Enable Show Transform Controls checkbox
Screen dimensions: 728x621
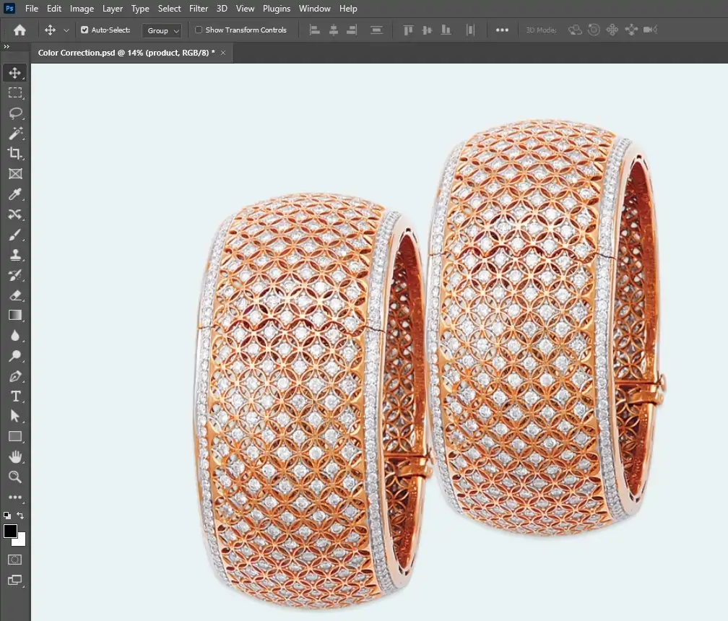click(x=199, y=30)
